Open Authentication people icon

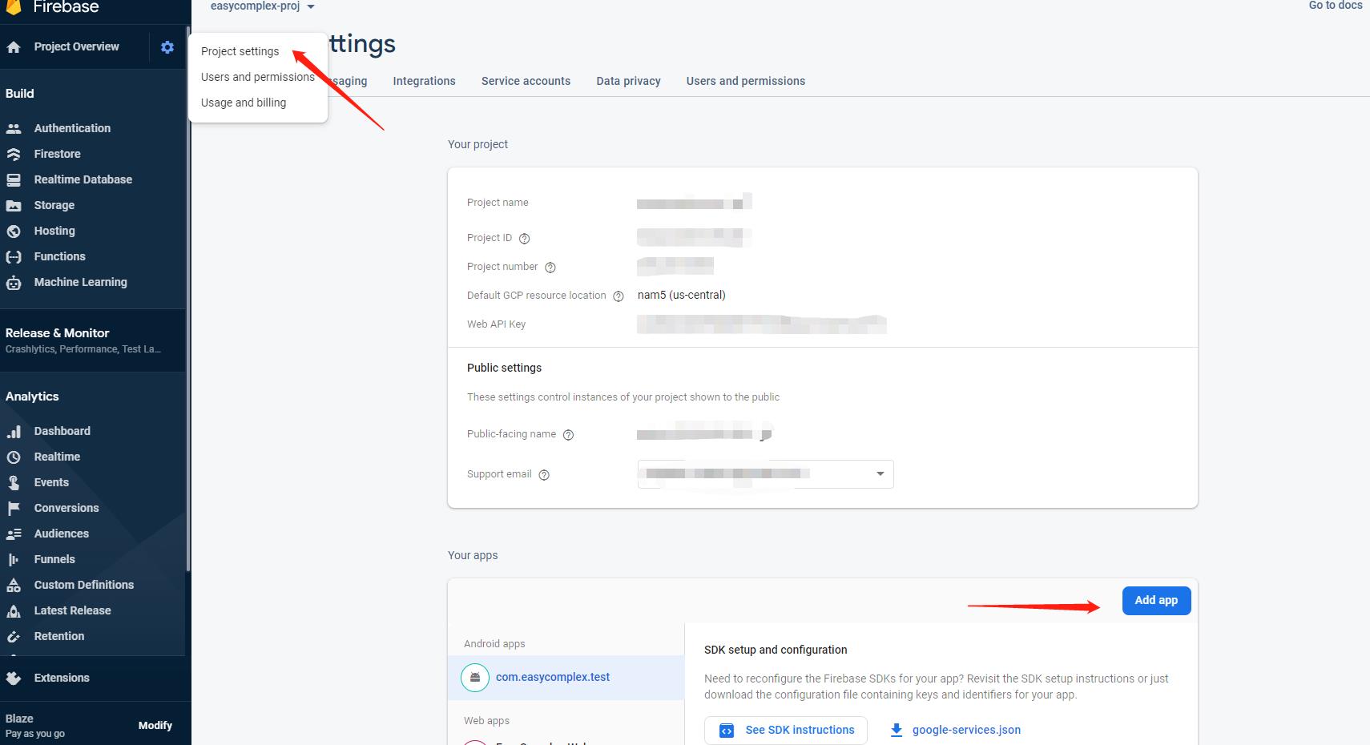click(14, 128)
